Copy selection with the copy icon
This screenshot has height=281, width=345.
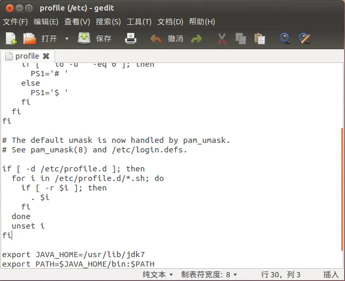point(240,39)
